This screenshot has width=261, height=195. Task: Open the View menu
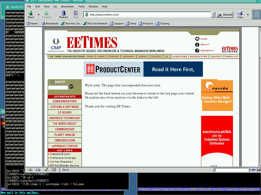(47, 6)
